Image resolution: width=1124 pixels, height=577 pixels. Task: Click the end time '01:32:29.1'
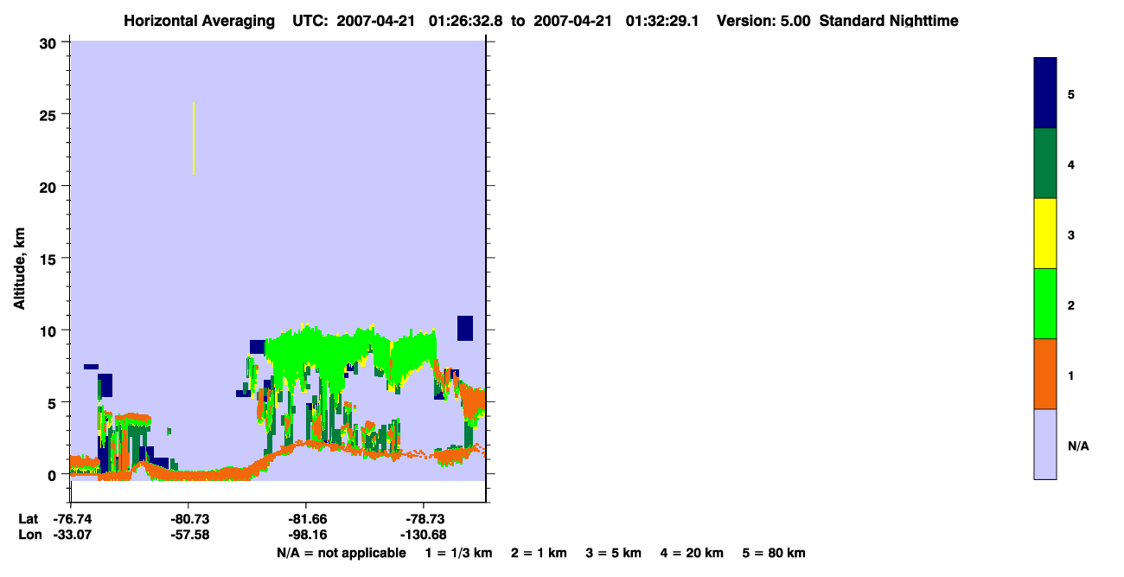tap(664, 21)
